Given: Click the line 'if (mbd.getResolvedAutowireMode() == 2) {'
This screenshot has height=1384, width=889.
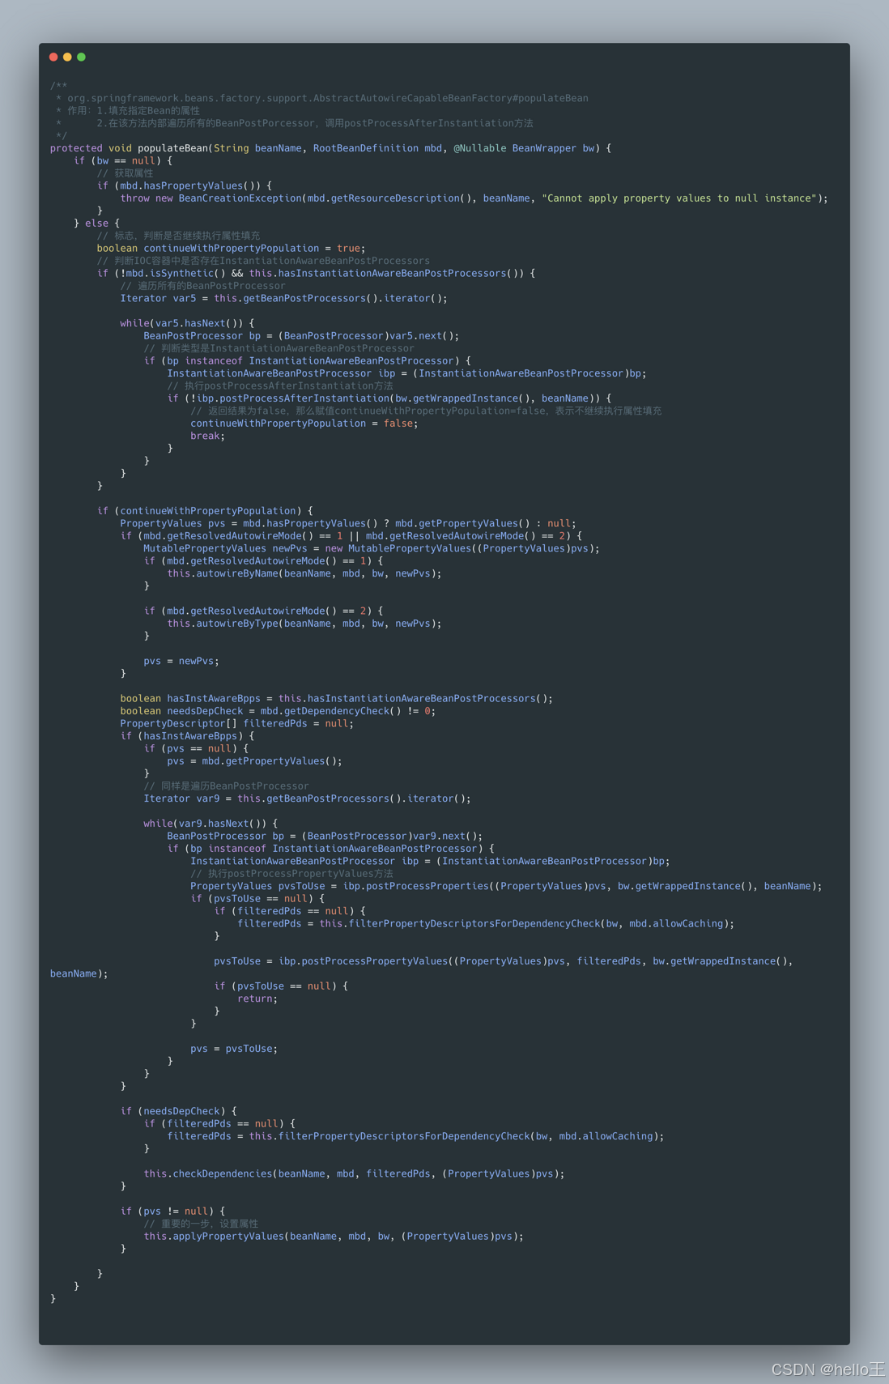Looking at the screenshot, I should click(263, 611).
